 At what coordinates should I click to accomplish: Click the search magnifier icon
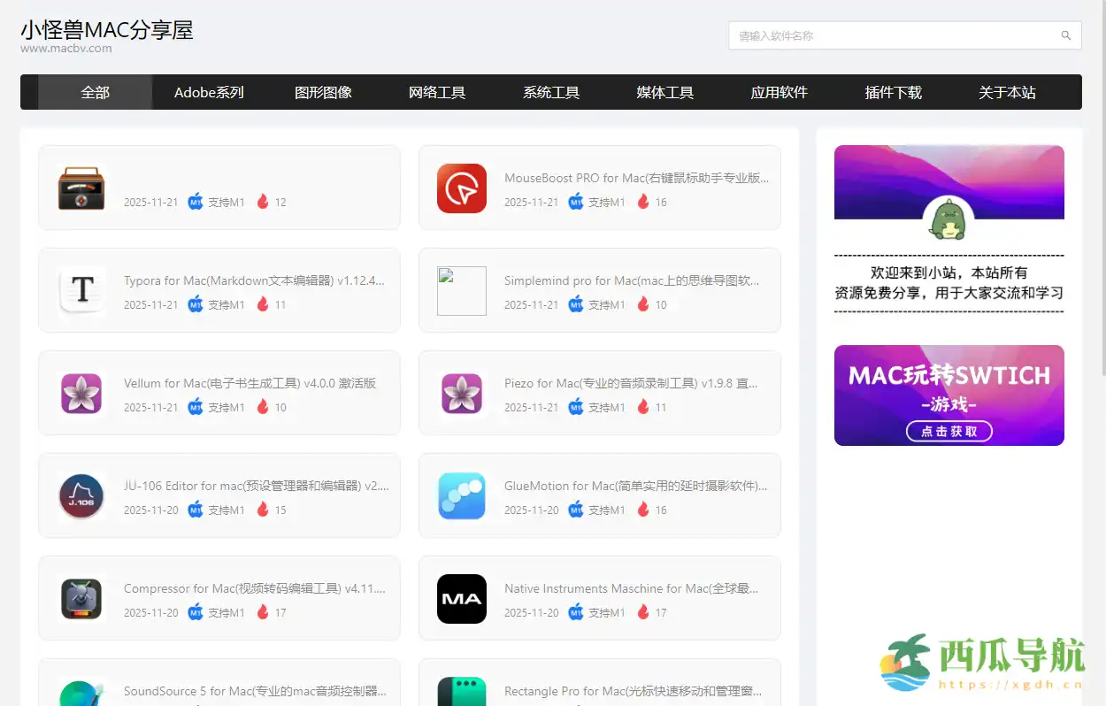tap(1065, 35)
